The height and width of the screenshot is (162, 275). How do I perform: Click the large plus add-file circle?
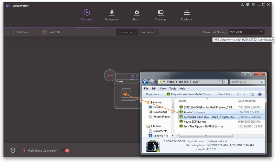click(x=110, y=76)
